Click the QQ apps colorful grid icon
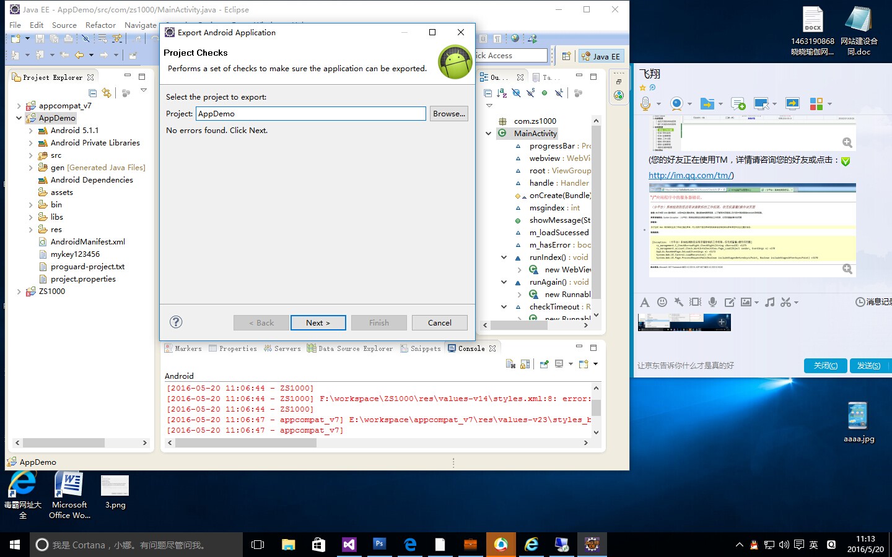892x557 pixels. coord(816,103)
